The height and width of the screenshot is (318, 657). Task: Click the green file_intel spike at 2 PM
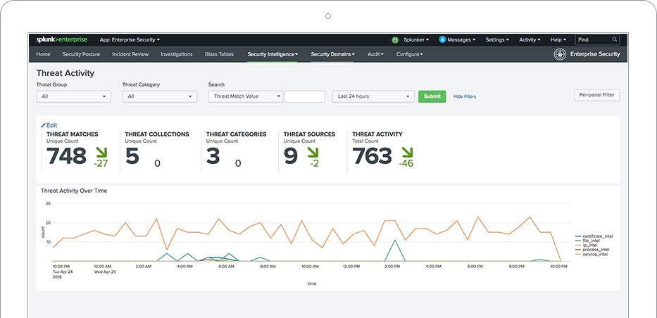click(395, 250)
